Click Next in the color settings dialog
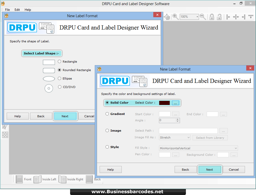This screenshot has height=195, width=256. click(210, 170)
